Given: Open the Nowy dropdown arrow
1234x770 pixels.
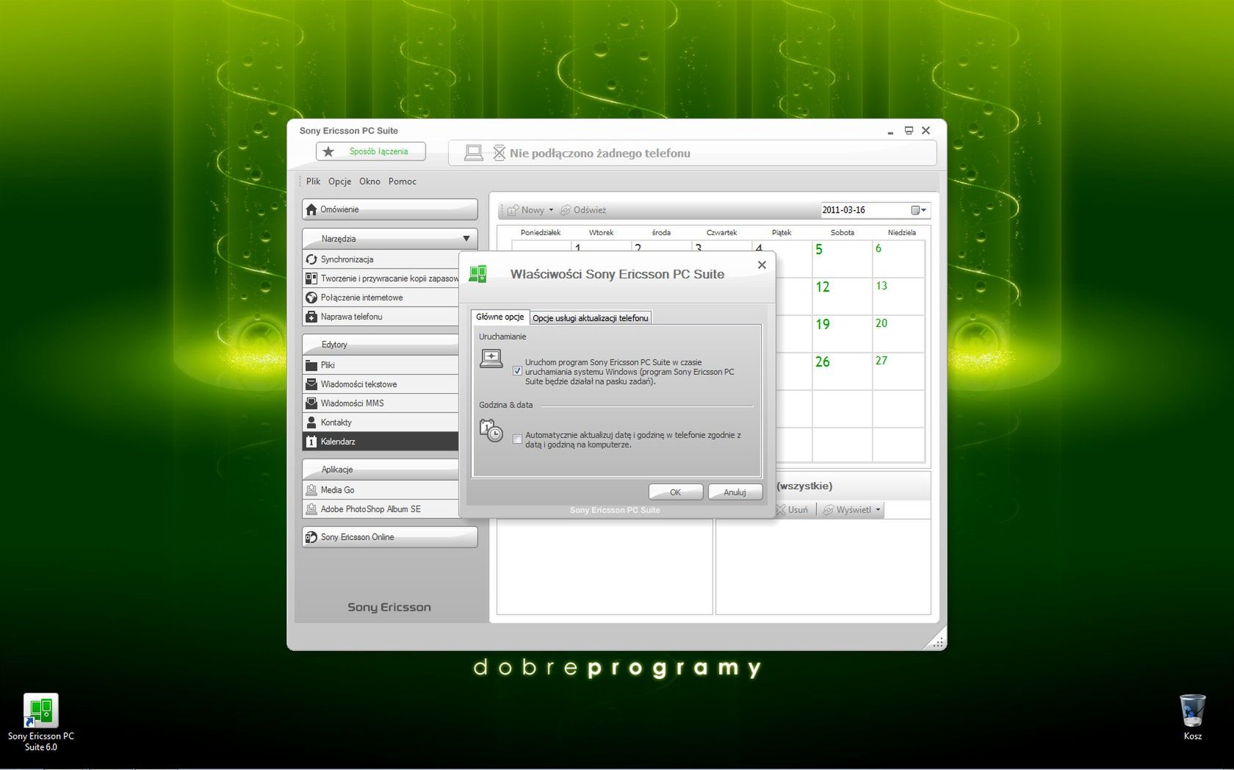Looking at the screenshot, I should (551, 210).
